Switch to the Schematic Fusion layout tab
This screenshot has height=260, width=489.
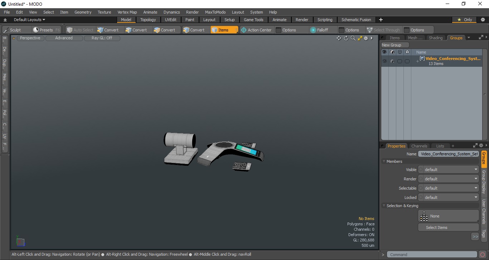coord(356,20)
